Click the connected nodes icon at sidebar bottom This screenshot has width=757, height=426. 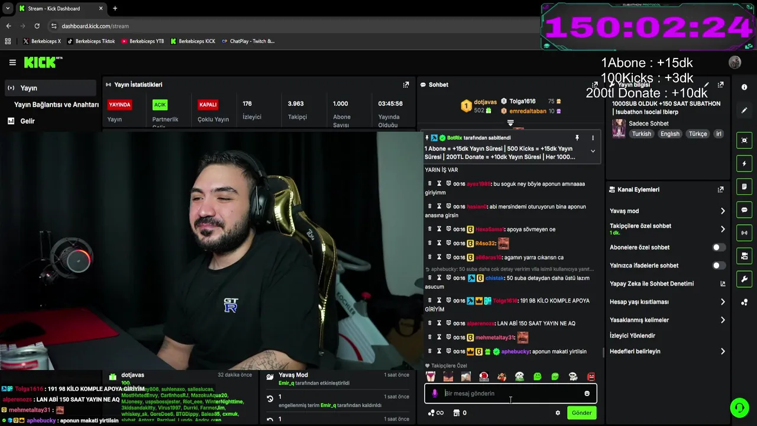click(744, 302)
